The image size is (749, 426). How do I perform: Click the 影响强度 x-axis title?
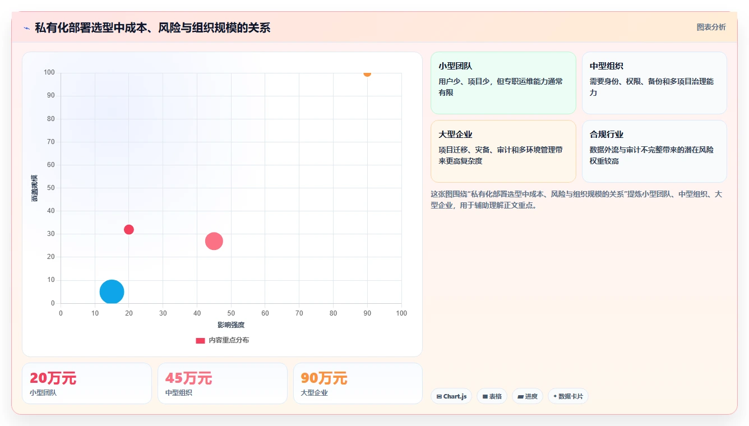[231, 325]
